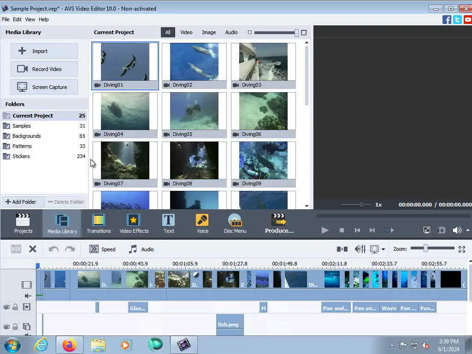Viewport: 472px width, 354px height.
Task: Click the next scene arrow button
Action: [390, 230]
